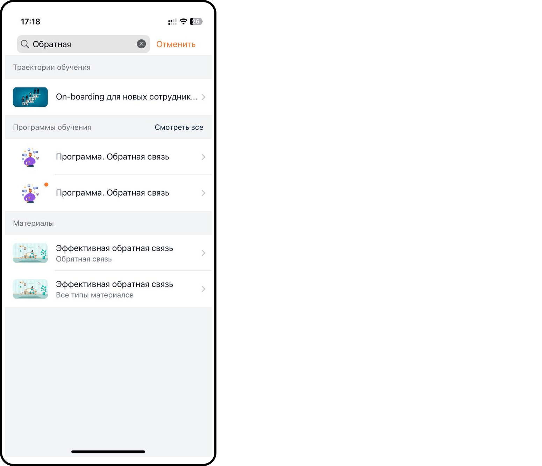Tap the orange notification dot indicator
542x466 pixels.
click(x=46, y=184)
